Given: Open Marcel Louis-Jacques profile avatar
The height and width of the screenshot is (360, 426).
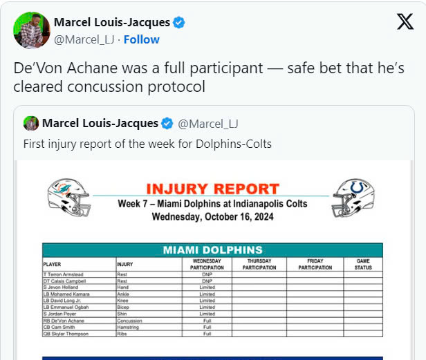Looking at the screenshot, I should pos(32,30).
